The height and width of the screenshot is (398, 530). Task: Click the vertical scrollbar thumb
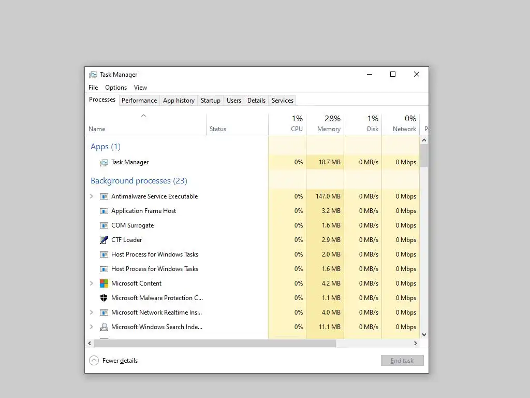click(424, 155)
